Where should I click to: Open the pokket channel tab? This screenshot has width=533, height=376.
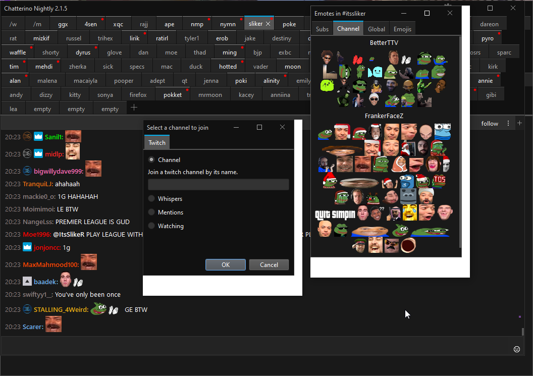173,95
